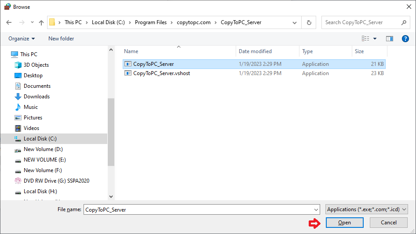Click the Videos filmstrip icon
This screenshot has height=234, width=416.
[x=18, y=128]
